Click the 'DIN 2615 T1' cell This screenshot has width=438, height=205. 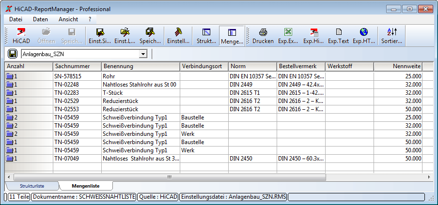click(x=252, y=93)
